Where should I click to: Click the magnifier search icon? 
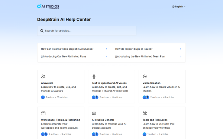pyautogui.click(x=42, y=31)
